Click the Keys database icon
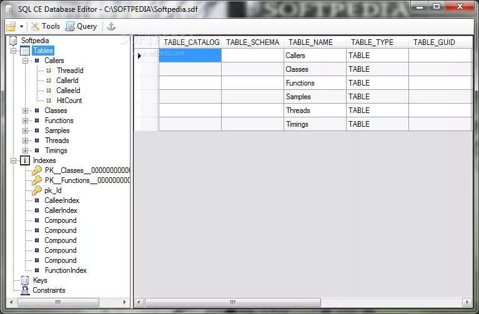Image resolution: width=479 pixels, height=314 pixels. 25,280
